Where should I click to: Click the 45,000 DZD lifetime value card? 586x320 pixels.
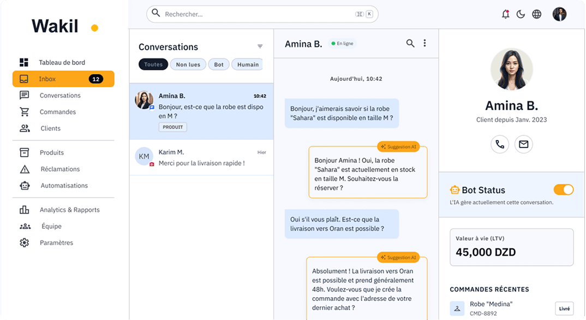tap(512, 247)
